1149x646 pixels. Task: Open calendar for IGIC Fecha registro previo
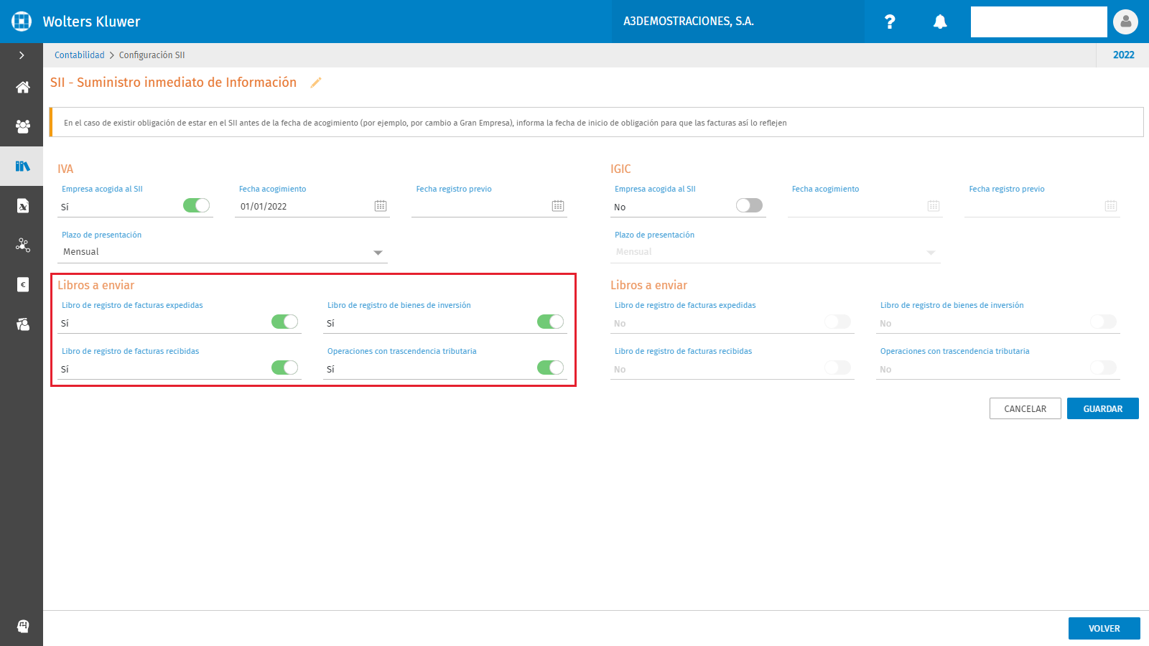pos(1111,206)
